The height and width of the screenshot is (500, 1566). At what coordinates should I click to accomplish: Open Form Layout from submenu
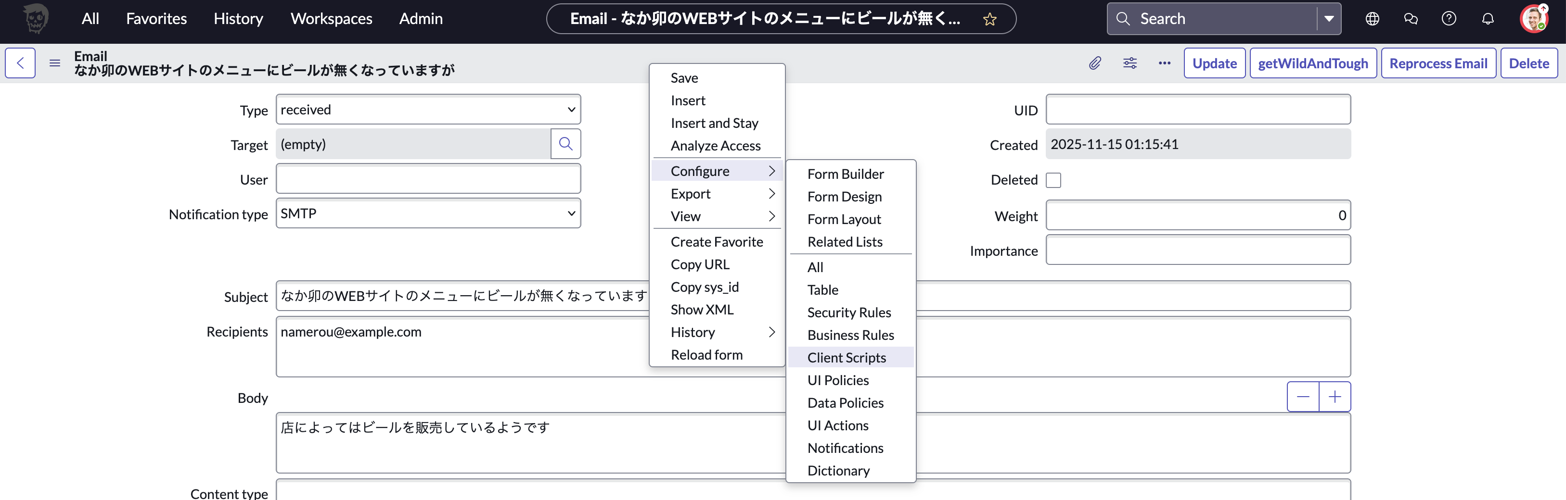click(x=850, y=219)
